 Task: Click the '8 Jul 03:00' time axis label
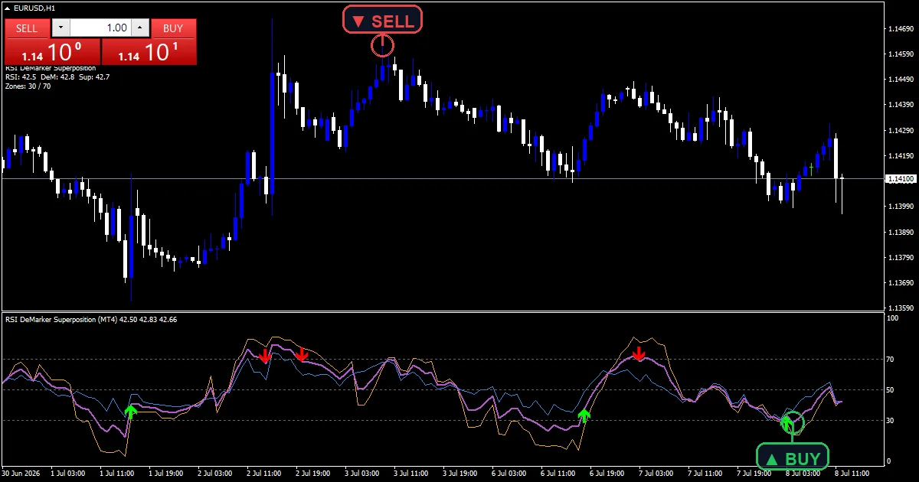(x=802, y=474)
